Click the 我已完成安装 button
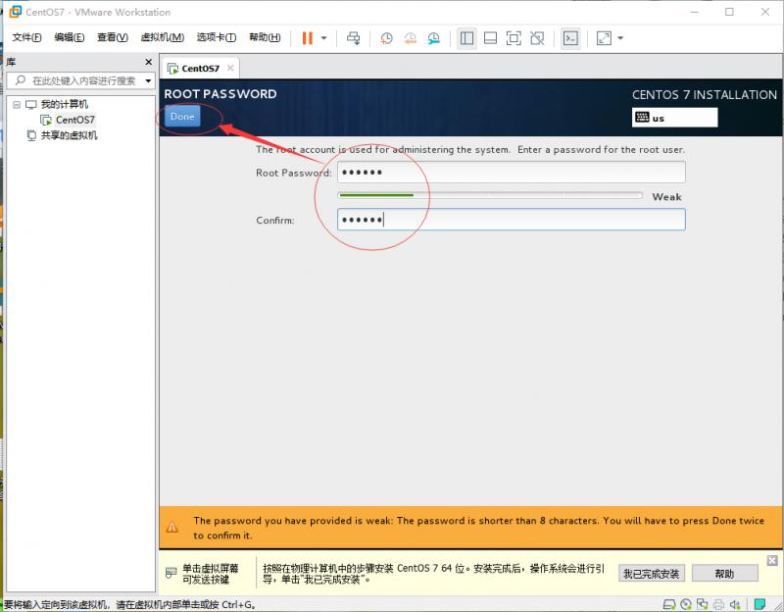 pyautogui.click(x=651, y=574)
